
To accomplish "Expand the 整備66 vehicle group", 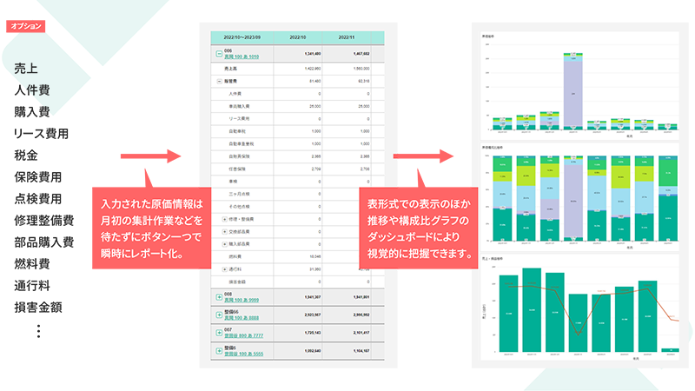I will click(x=217, y=315).
